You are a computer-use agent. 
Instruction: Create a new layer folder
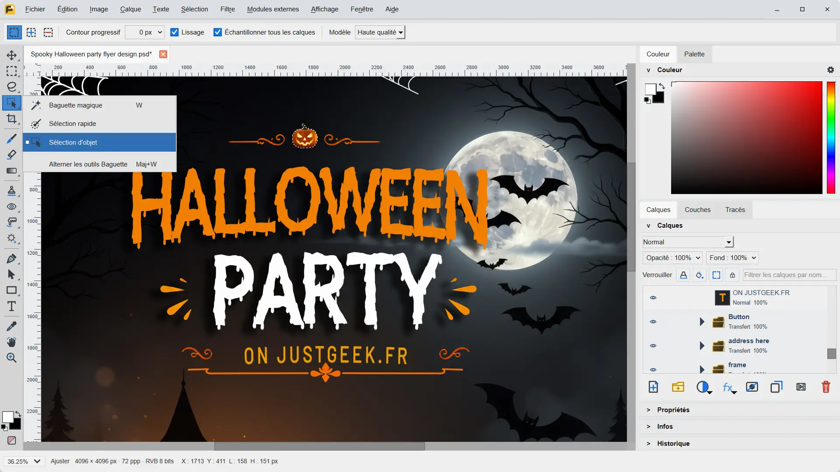click(678, 387)
